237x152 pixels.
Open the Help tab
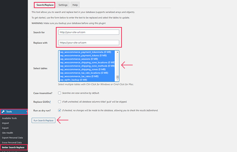click(75, 5)
